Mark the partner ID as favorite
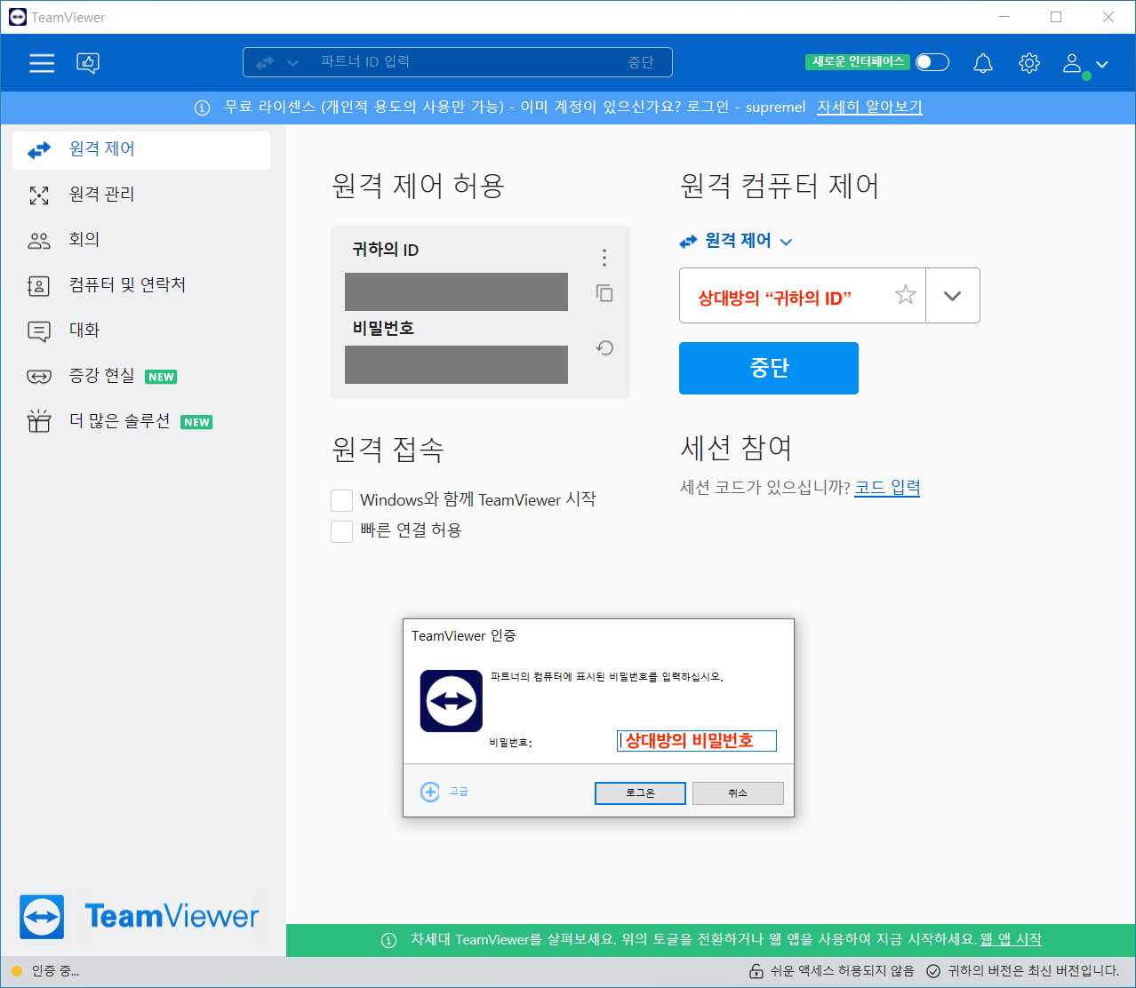Image resolution: width=1136 pixels, height=988 pixels. point(905,295)
